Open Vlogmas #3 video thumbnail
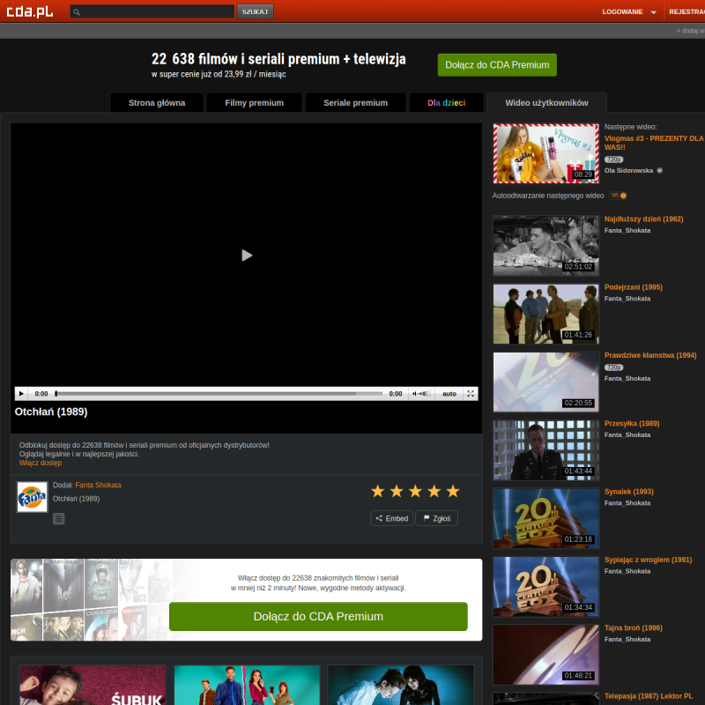The height and width of the screenshot is (705, 705). [x=545, y=153]
